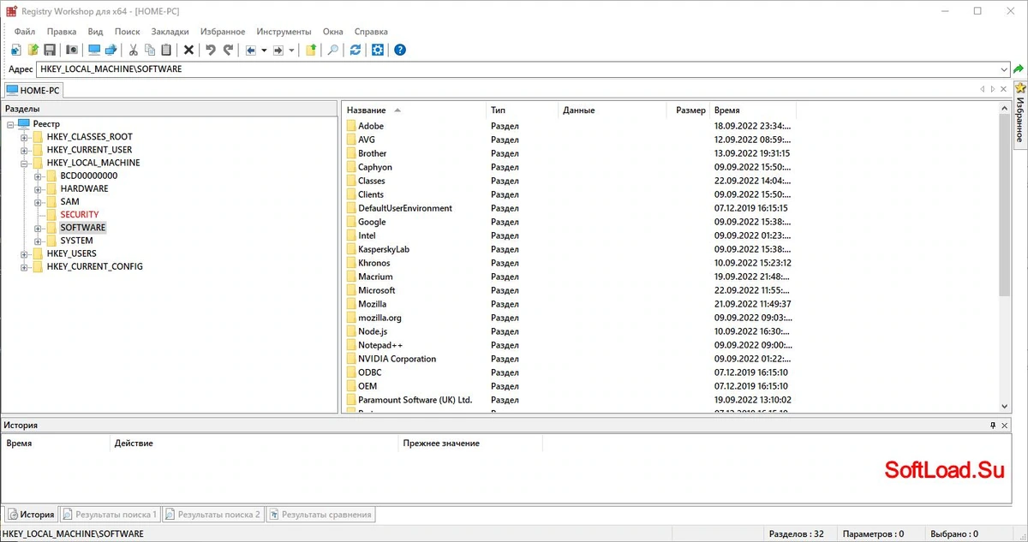
Task: Close the HOME-PC tab with X
Action: [1005, 89]
